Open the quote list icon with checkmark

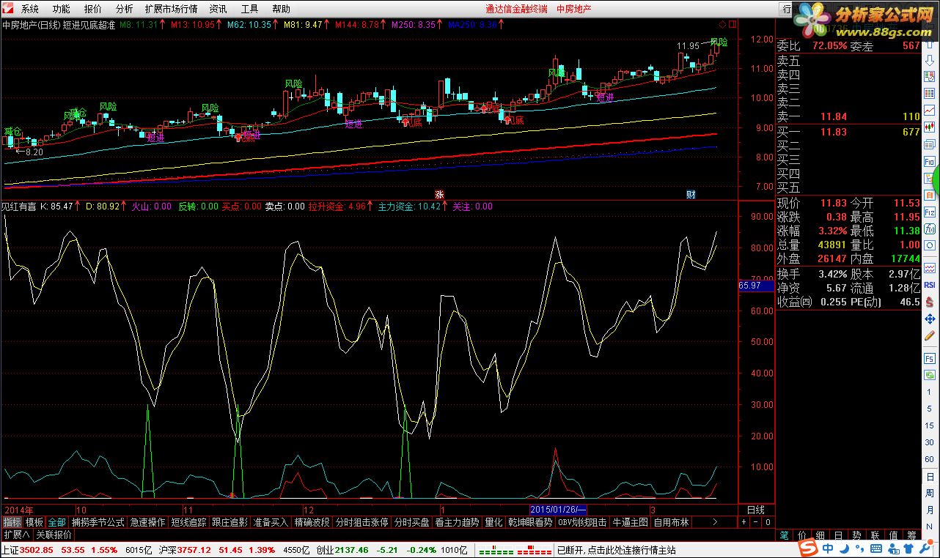(929, 76)
